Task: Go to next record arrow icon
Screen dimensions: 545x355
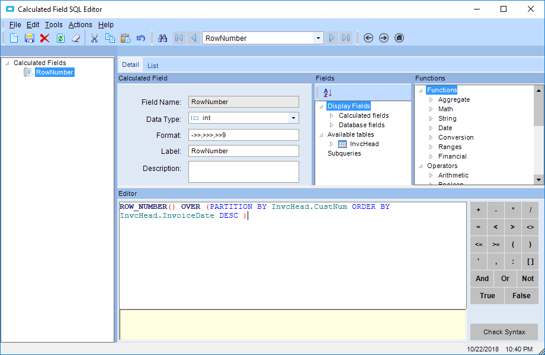Action: click(x=332, y=38)
